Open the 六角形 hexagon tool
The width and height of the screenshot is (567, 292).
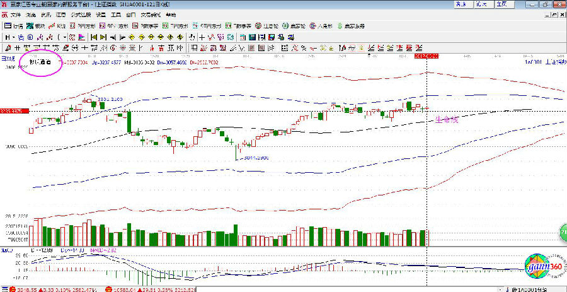321,26
